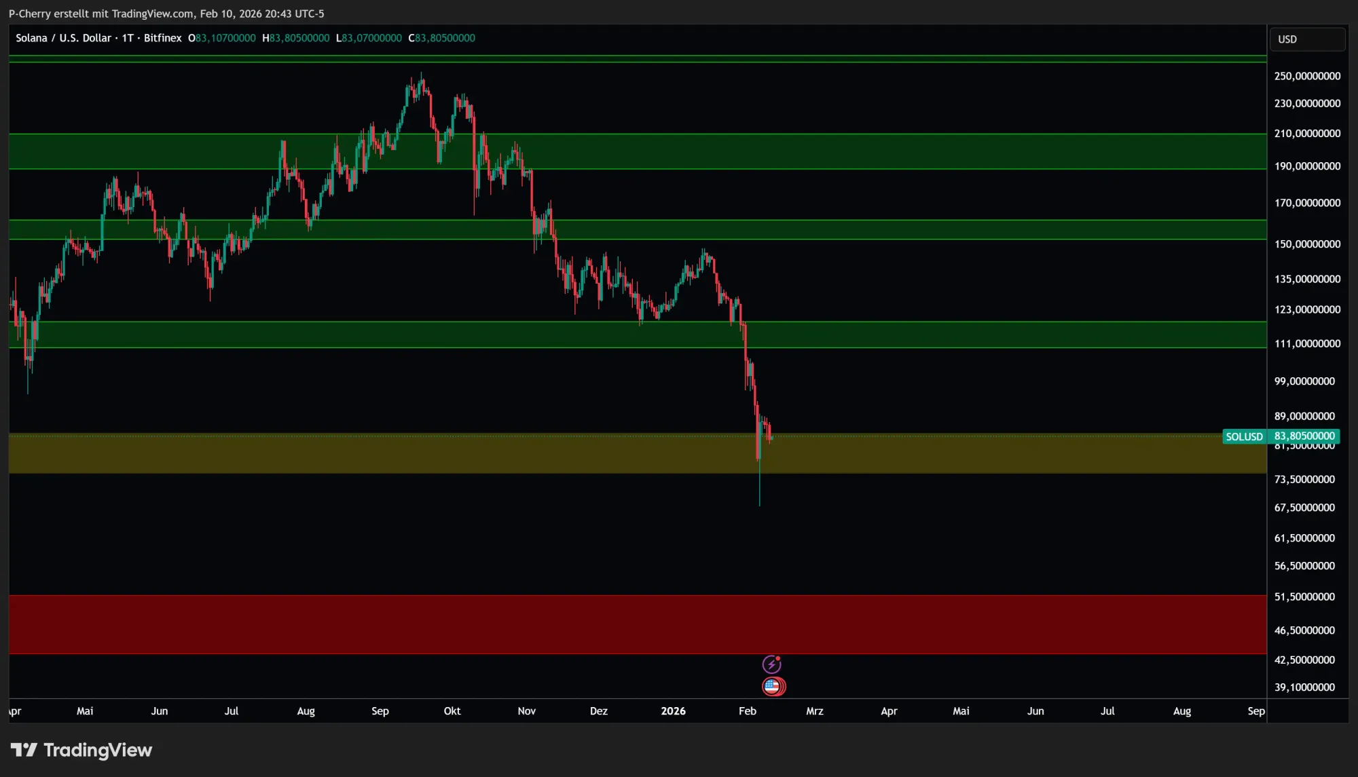
Task: Click the 2026 year label on time axis
Action: 673,711
